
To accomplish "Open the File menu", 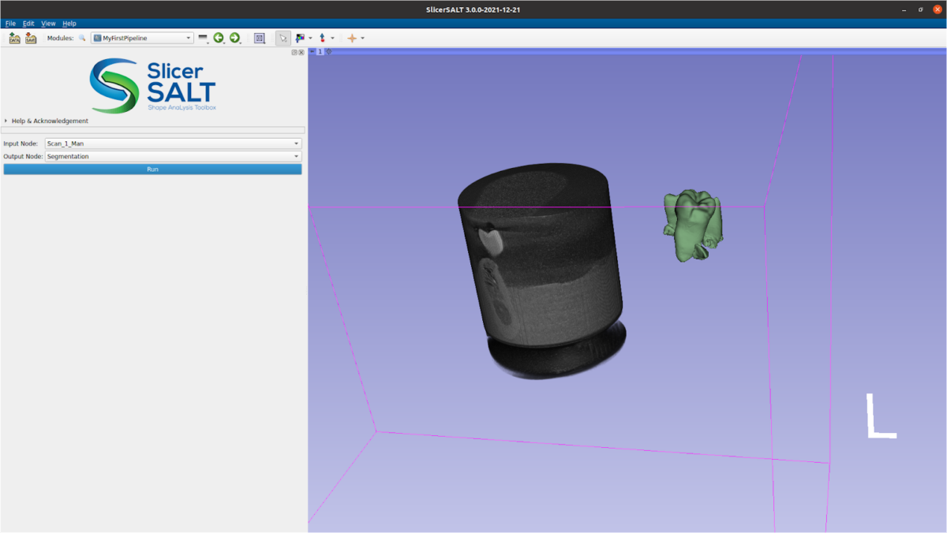I will (10, 24).
